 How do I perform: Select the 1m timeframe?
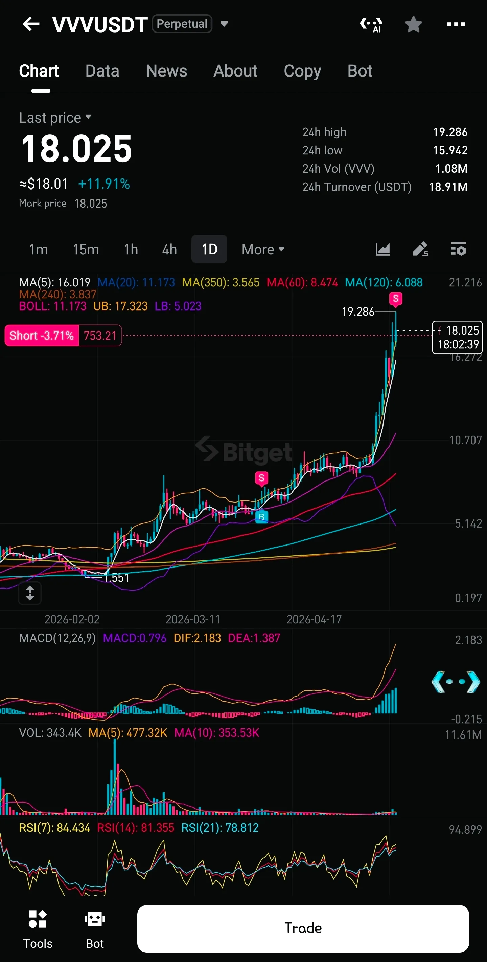(39, 249)
